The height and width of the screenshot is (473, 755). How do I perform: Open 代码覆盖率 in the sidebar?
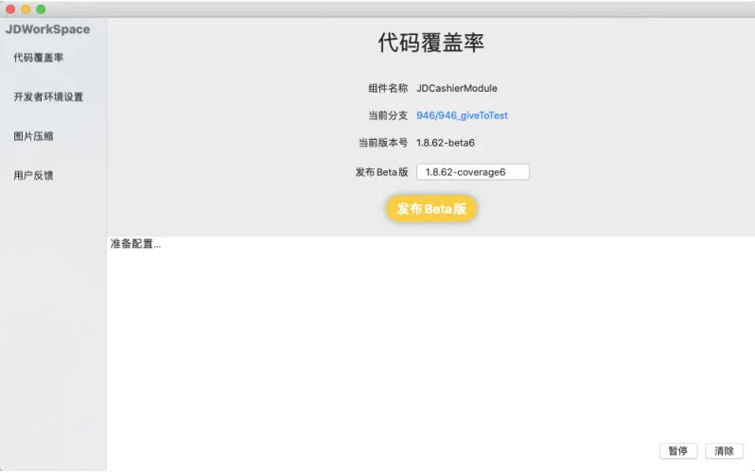tap(39, 58)
